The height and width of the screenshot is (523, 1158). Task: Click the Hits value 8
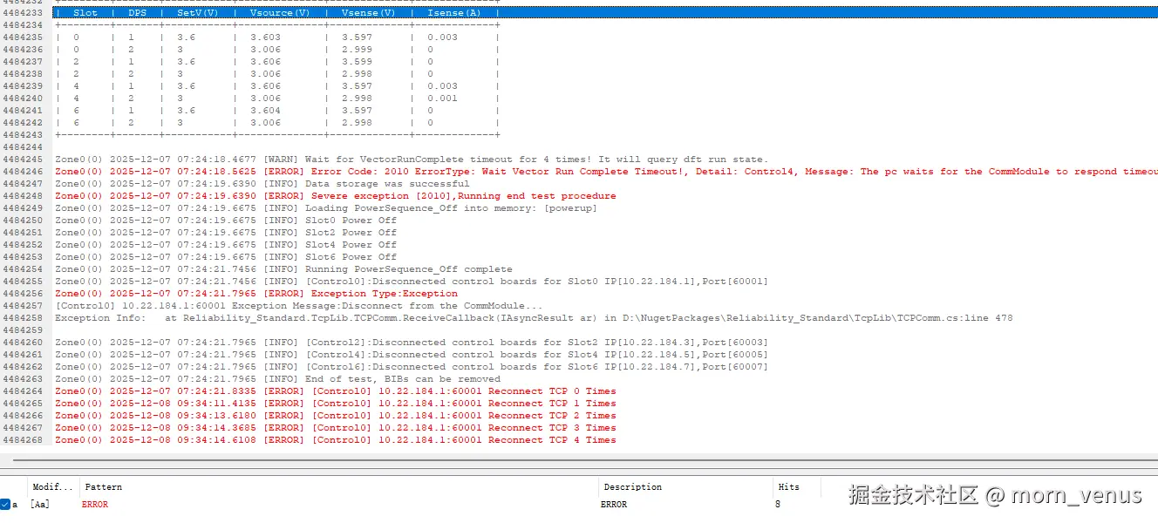(778, 504)
